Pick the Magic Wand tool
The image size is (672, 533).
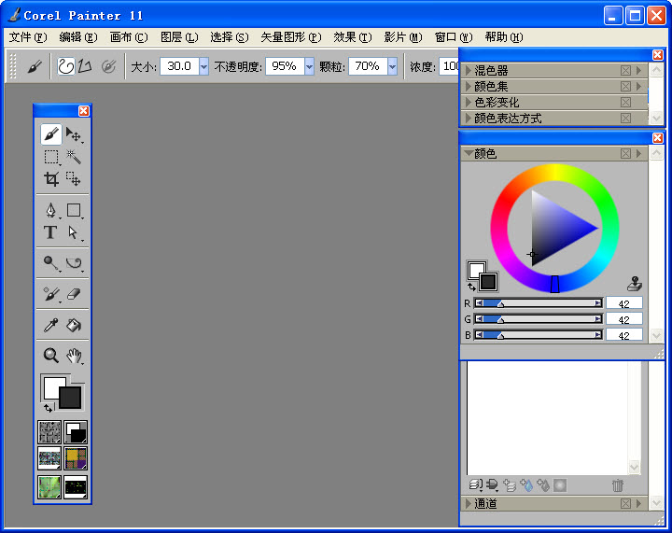coord(74,157)
